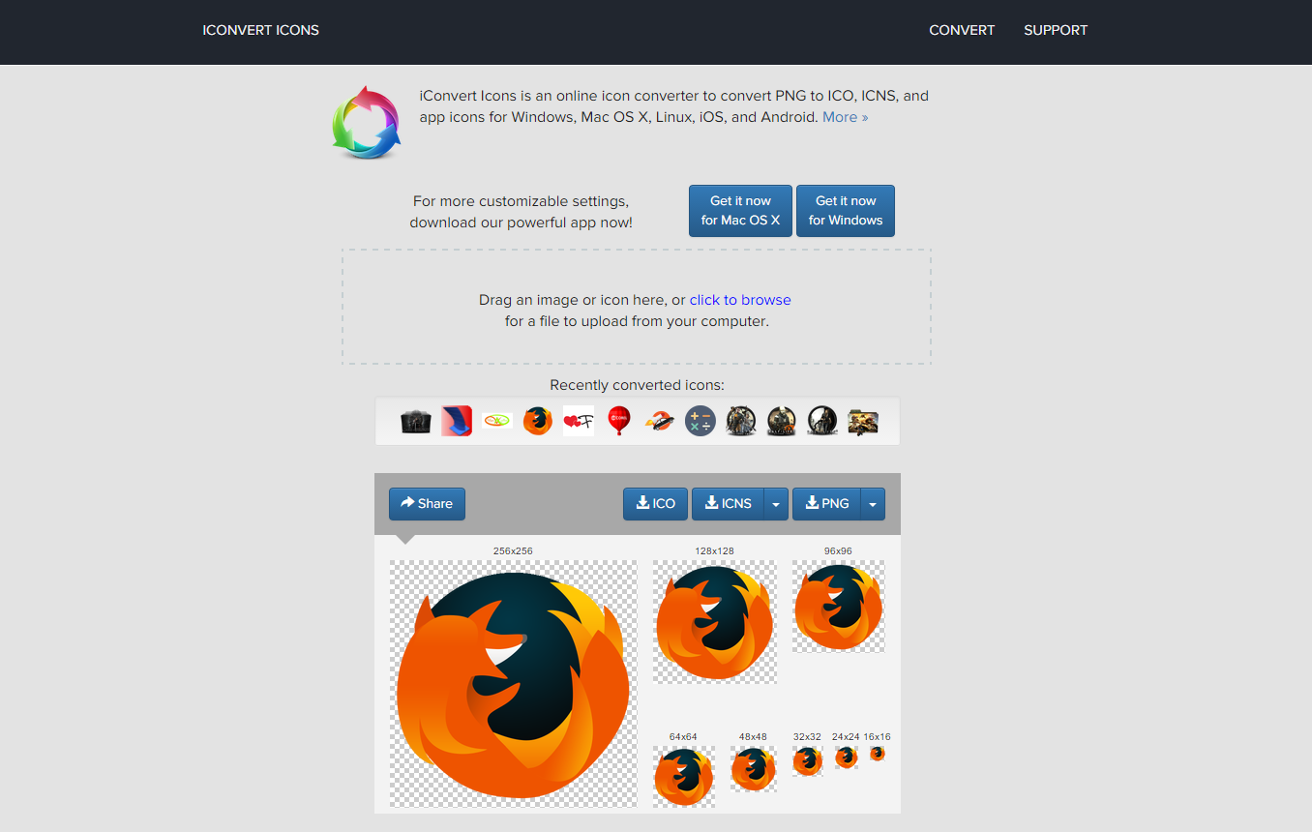Click the red hot air balloon icon
1312x832 pixels.
(618, 421)
